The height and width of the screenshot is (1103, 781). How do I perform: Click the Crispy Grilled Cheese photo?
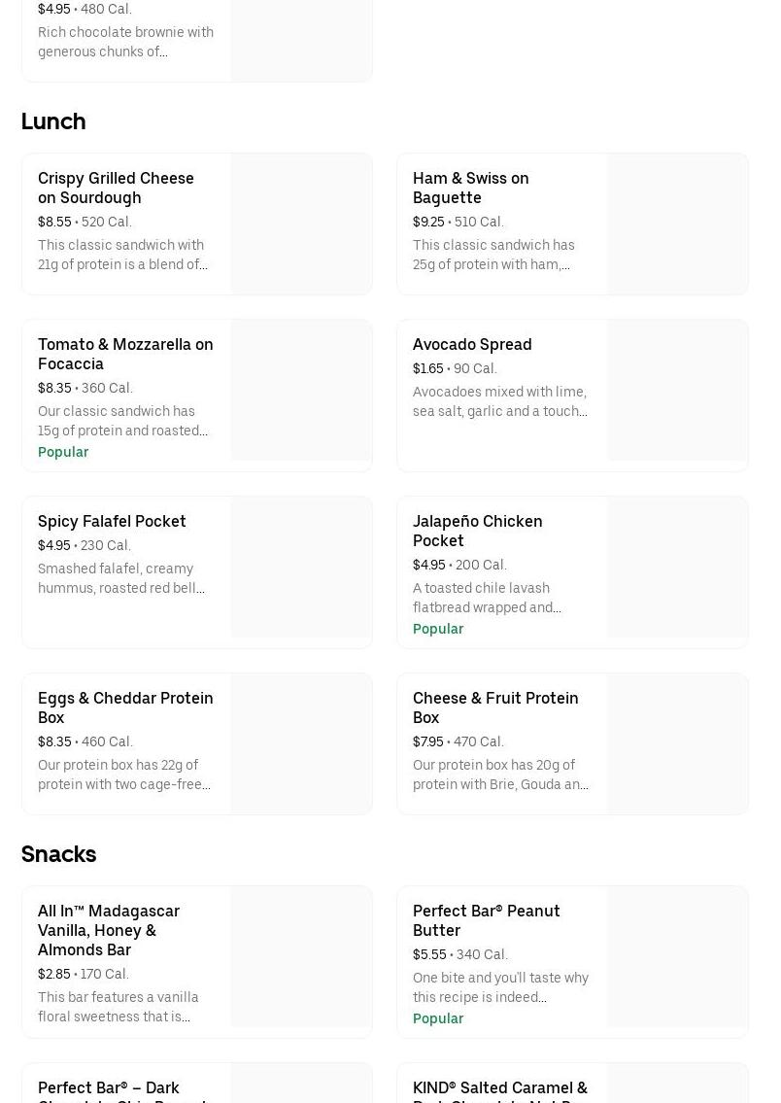pos(301,224)
